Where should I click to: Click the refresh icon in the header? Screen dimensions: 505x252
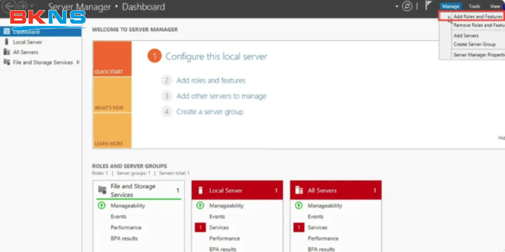tap(407, 6)
